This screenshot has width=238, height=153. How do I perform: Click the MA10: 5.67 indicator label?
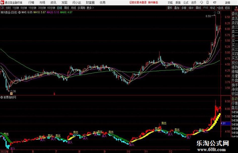[x=40, y=12]
